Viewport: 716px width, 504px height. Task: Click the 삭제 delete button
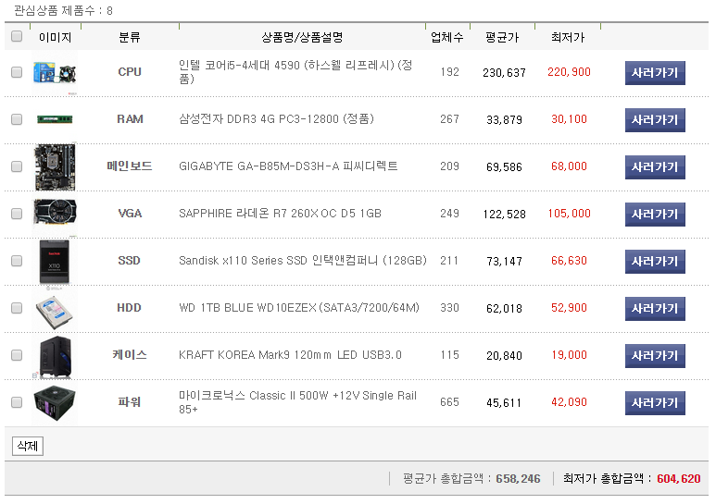28,446
